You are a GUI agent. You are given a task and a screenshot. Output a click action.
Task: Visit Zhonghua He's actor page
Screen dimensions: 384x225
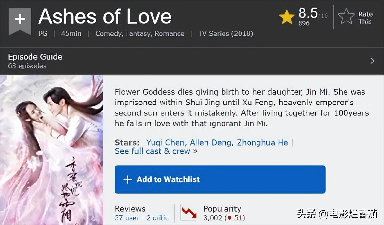click(262, 143)
